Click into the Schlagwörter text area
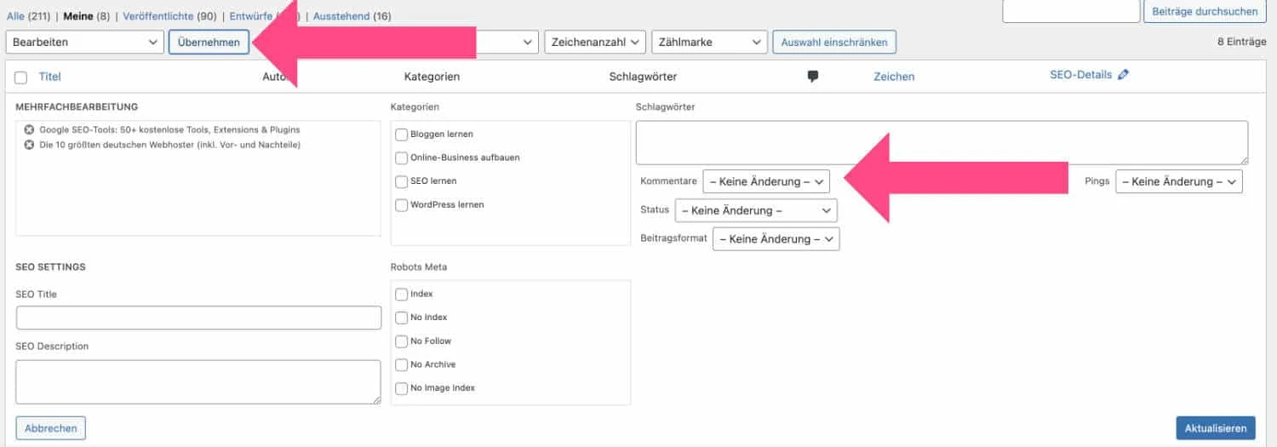Image resolution: width=1277 pixels, height=447 pixels. [942, 142]
